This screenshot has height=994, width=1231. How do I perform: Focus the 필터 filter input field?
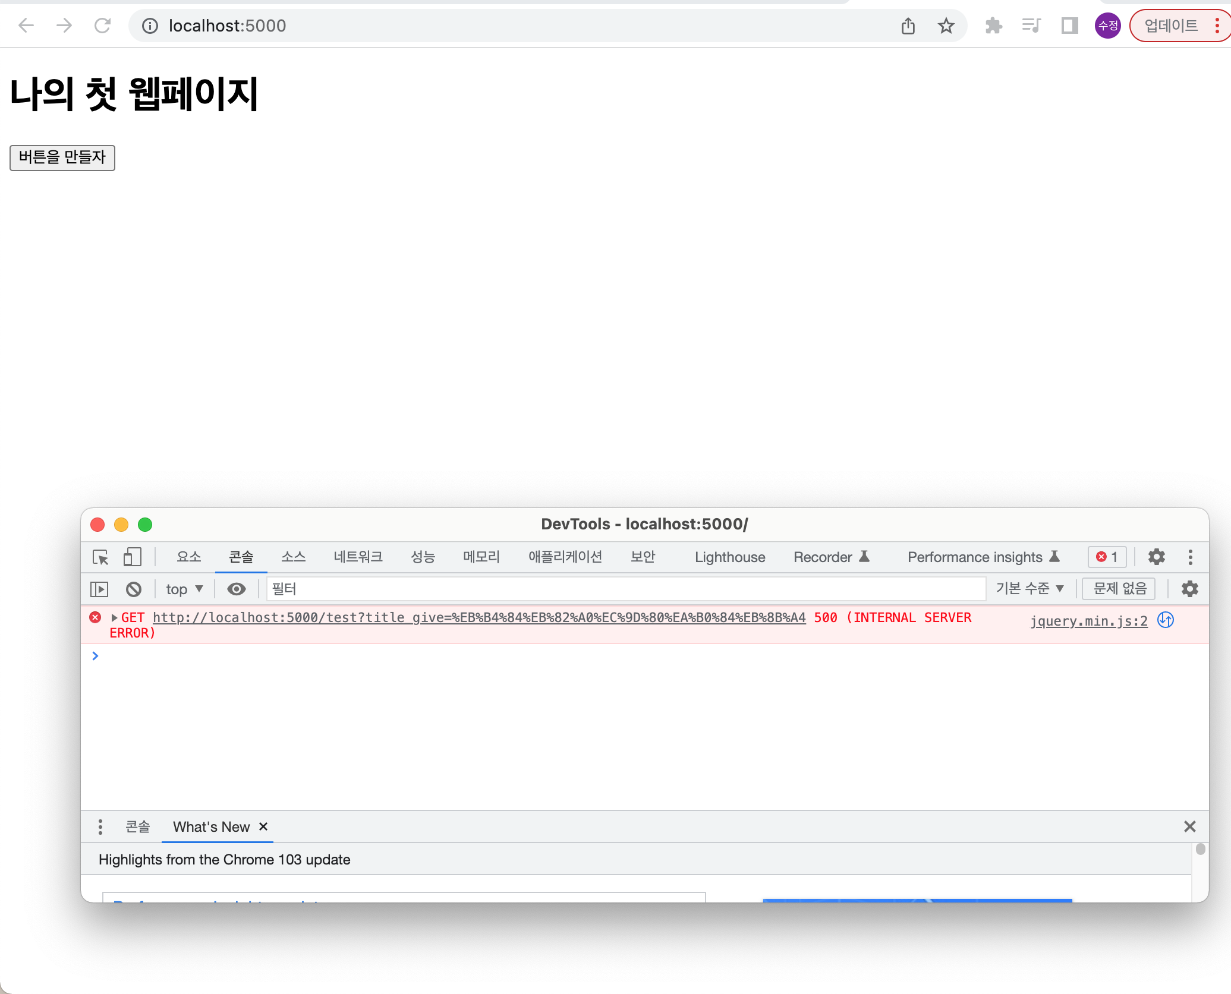(626, 589)
